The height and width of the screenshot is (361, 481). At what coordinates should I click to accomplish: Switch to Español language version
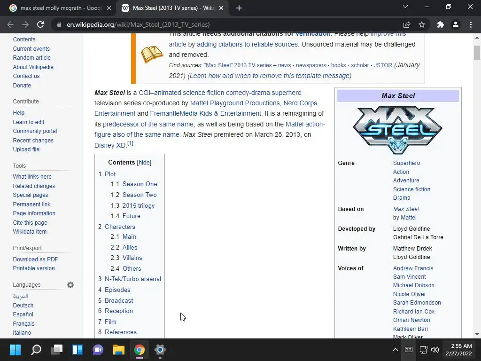pyautogui.click(x=23, y=314)
